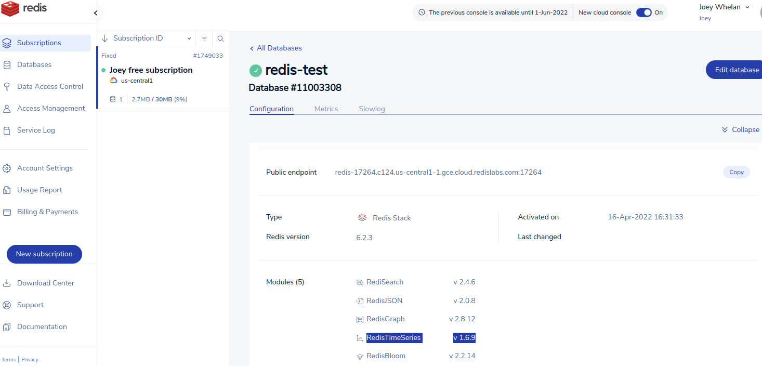Viewport: 762px width, 366px height.
Task: Click the public endpoint address text
Action: click(438, 172)
